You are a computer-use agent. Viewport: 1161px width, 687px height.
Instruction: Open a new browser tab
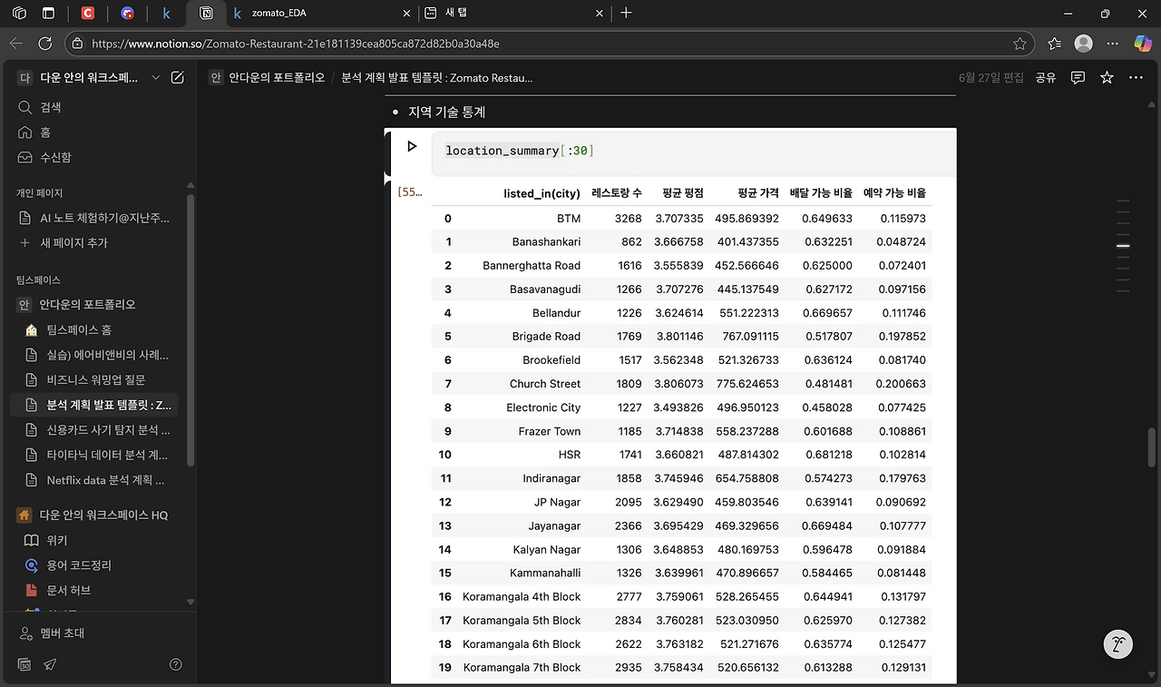[x=626, y=14]
